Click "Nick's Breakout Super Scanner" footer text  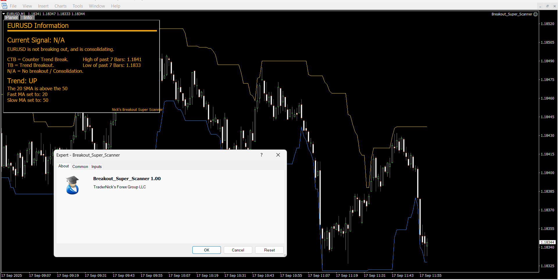click(137, 110)
